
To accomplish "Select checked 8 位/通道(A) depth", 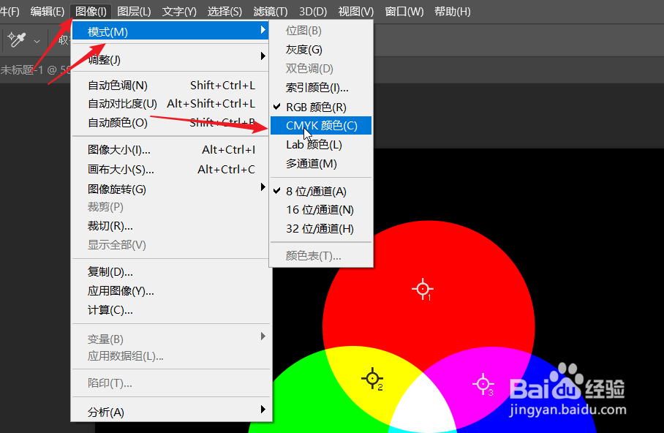I will [x=321, y=191].
